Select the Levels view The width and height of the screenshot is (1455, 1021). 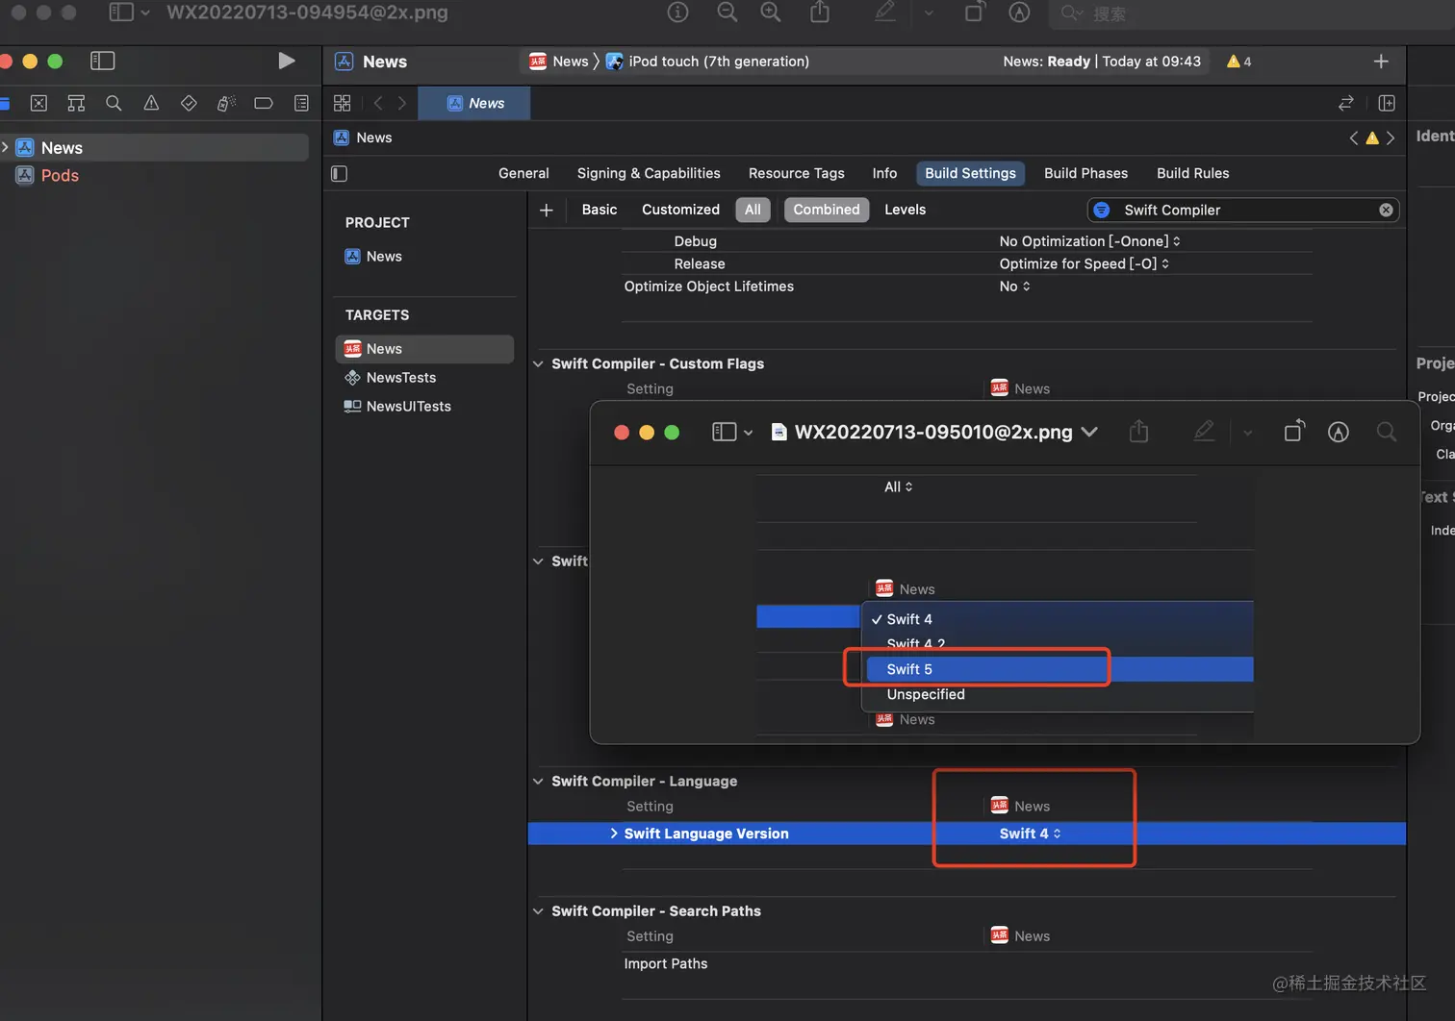coord(906,210)
